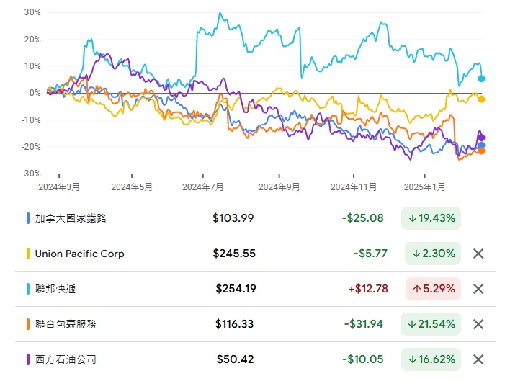Click the 10% y-axis label
This screenshot has width=510, height=381.
(x=32, y=66)
